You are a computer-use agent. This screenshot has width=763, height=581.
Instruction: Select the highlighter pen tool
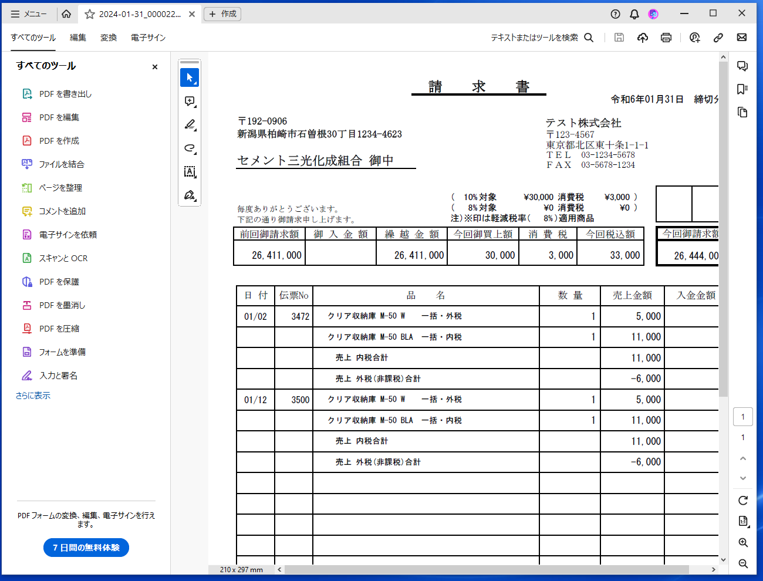point(190,124)
